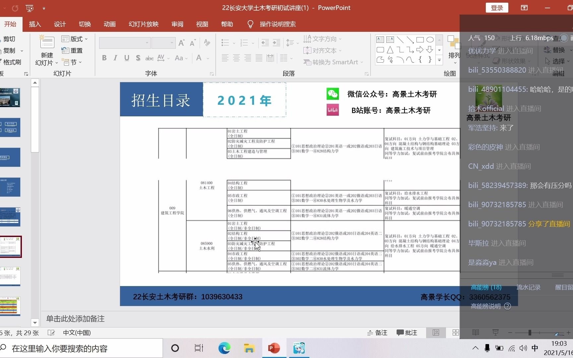Toggle Bold formatting

tap(104, 58)
